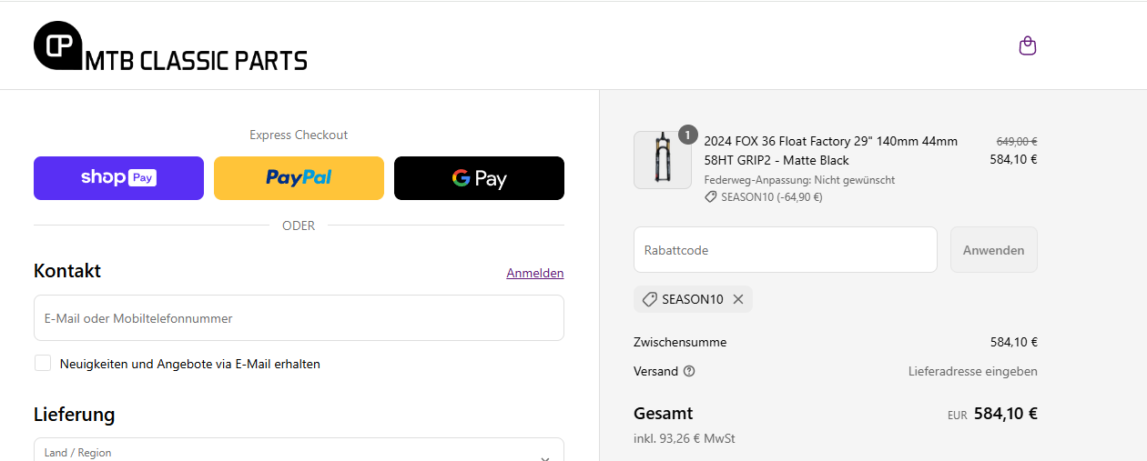1147x461 pixels.
Task: Click into the Rabattcode input field
Action: (x=785, y=250)
